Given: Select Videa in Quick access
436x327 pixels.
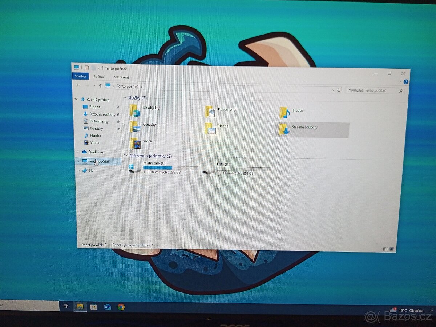Looking at the screenshot, I should (92, 142).
